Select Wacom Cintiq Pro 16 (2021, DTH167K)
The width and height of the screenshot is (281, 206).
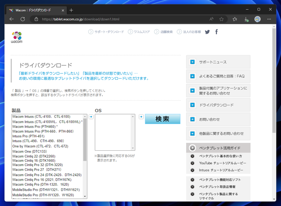pyautogui.click(x=42, y=180)
